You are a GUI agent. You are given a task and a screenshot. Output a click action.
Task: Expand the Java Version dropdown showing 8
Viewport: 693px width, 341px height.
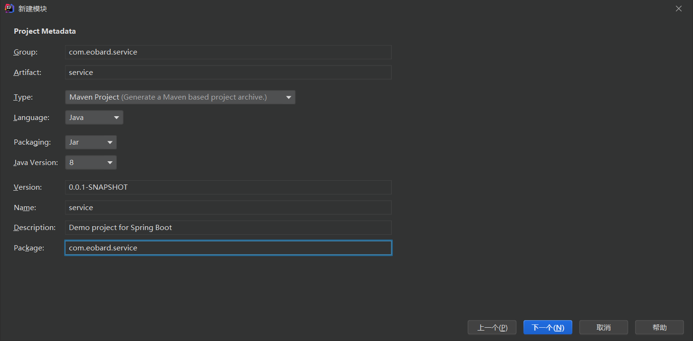pyautogui.click(x=91, y=163)
